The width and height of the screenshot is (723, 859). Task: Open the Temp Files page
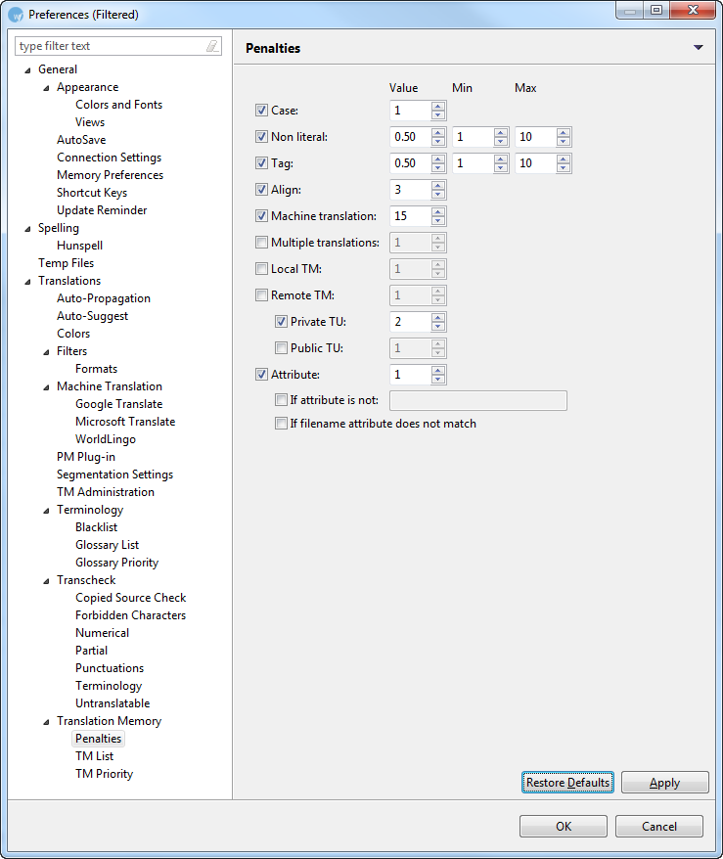pyautogui.click(x=66, y=263)
